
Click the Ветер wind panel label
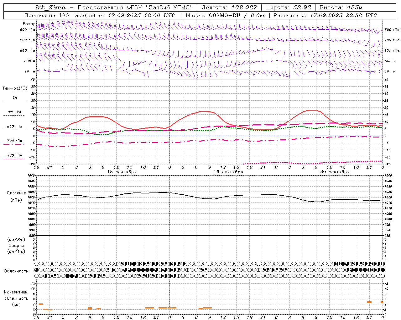coord(29,24)
